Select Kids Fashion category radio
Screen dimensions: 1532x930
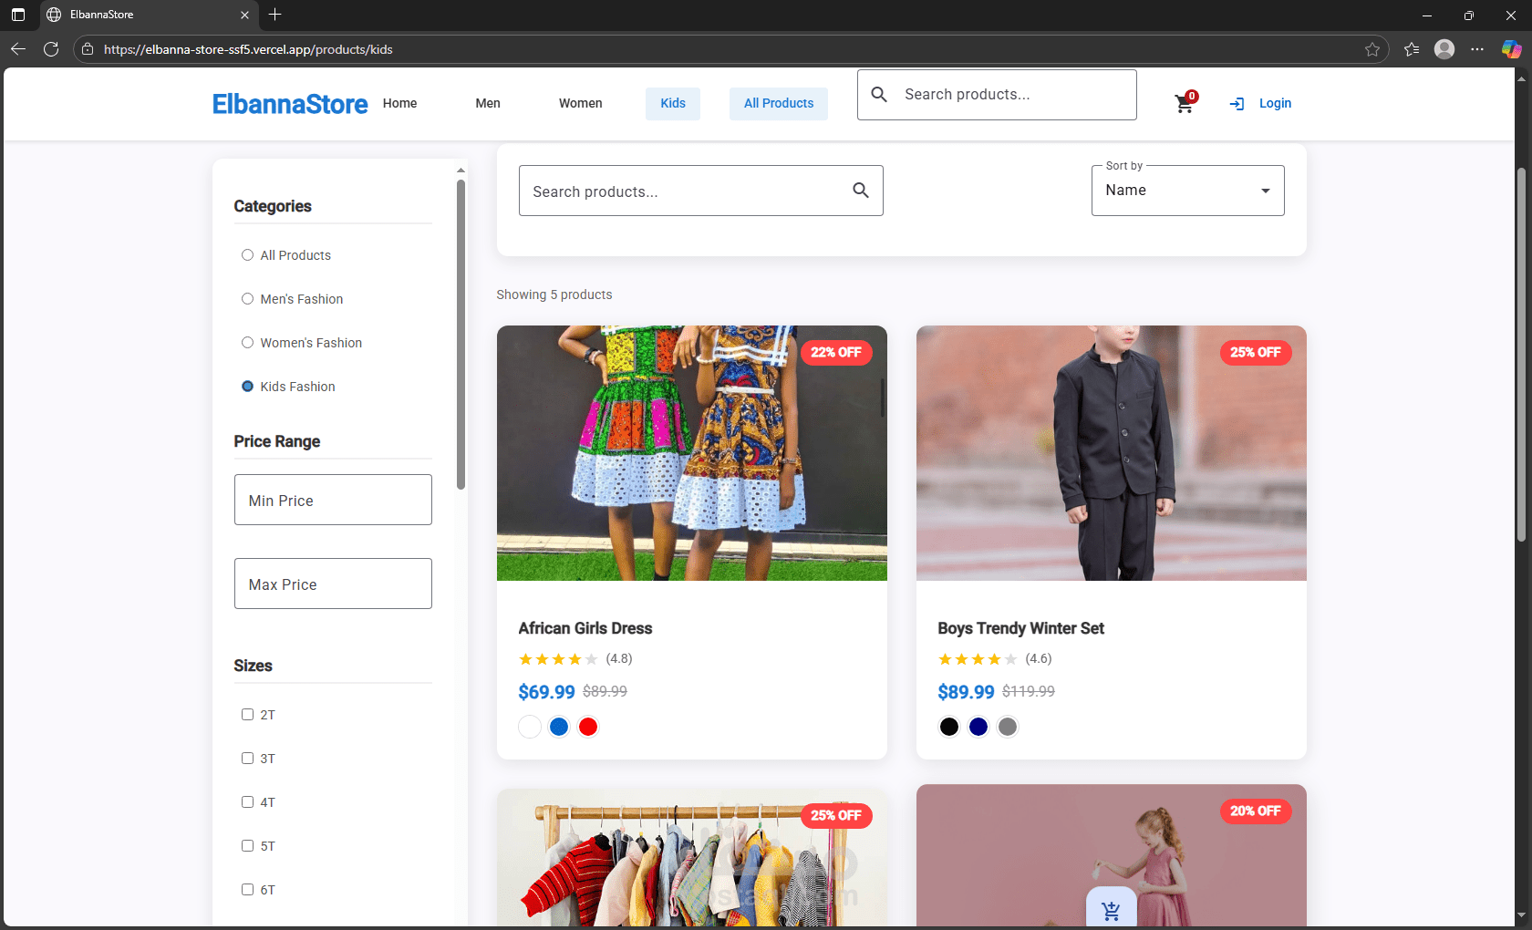(247, 387)
